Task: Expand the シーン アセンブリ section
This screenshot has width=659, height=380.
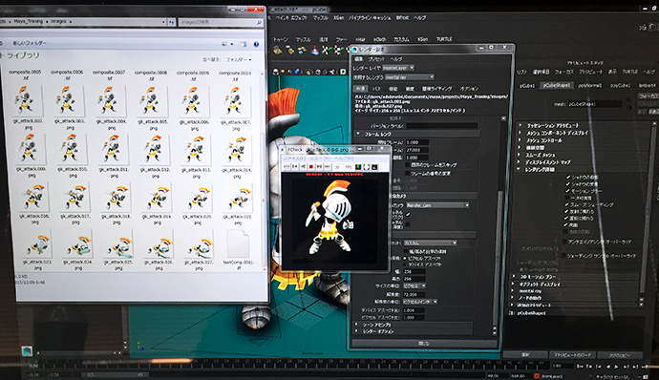Action: tap(356, 325)
